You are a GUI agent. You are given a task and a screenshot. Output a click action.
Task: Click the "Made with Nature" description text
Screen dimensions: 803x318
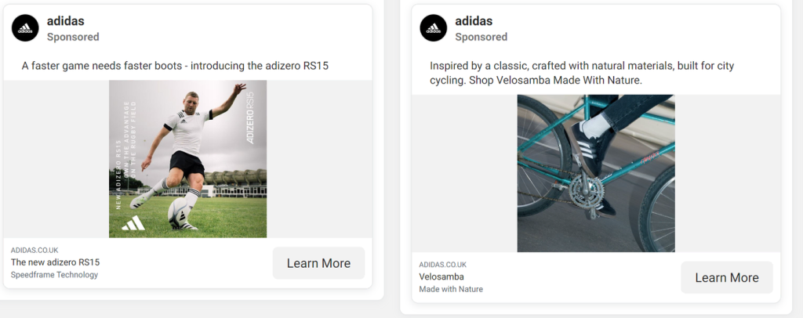pos(451,289)
